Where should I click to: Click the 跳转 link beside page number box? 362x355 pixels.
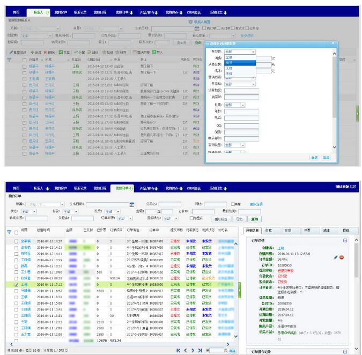point(232,351)
